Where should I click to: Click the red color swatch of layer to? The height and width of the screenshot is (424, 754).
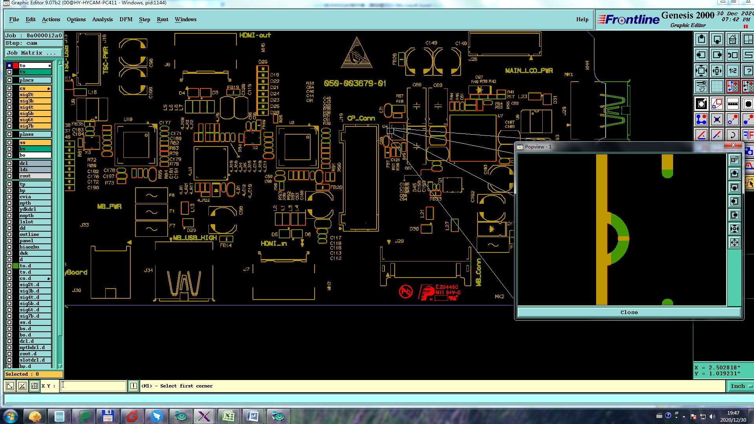coord(16,66)
